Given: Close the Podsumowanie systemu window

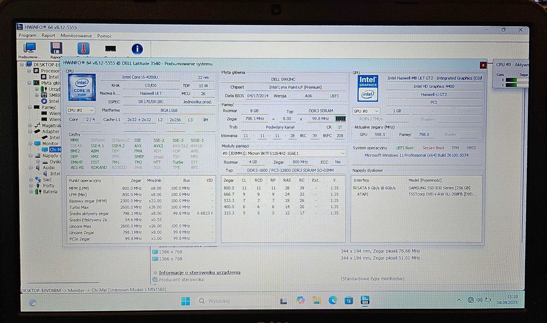Looking at the screenshot, I should click(x=483, y=65).
